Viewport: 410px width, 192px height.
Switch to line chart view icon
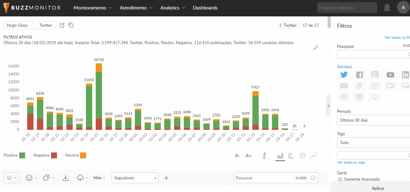[x=313, y=156]
